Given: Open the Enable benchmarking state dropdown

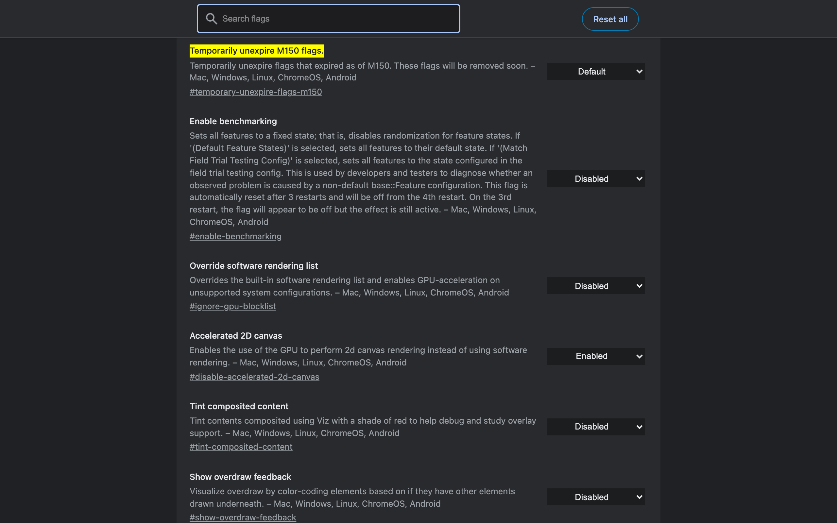Looking at the screenshot, I should tap(595, 178).
